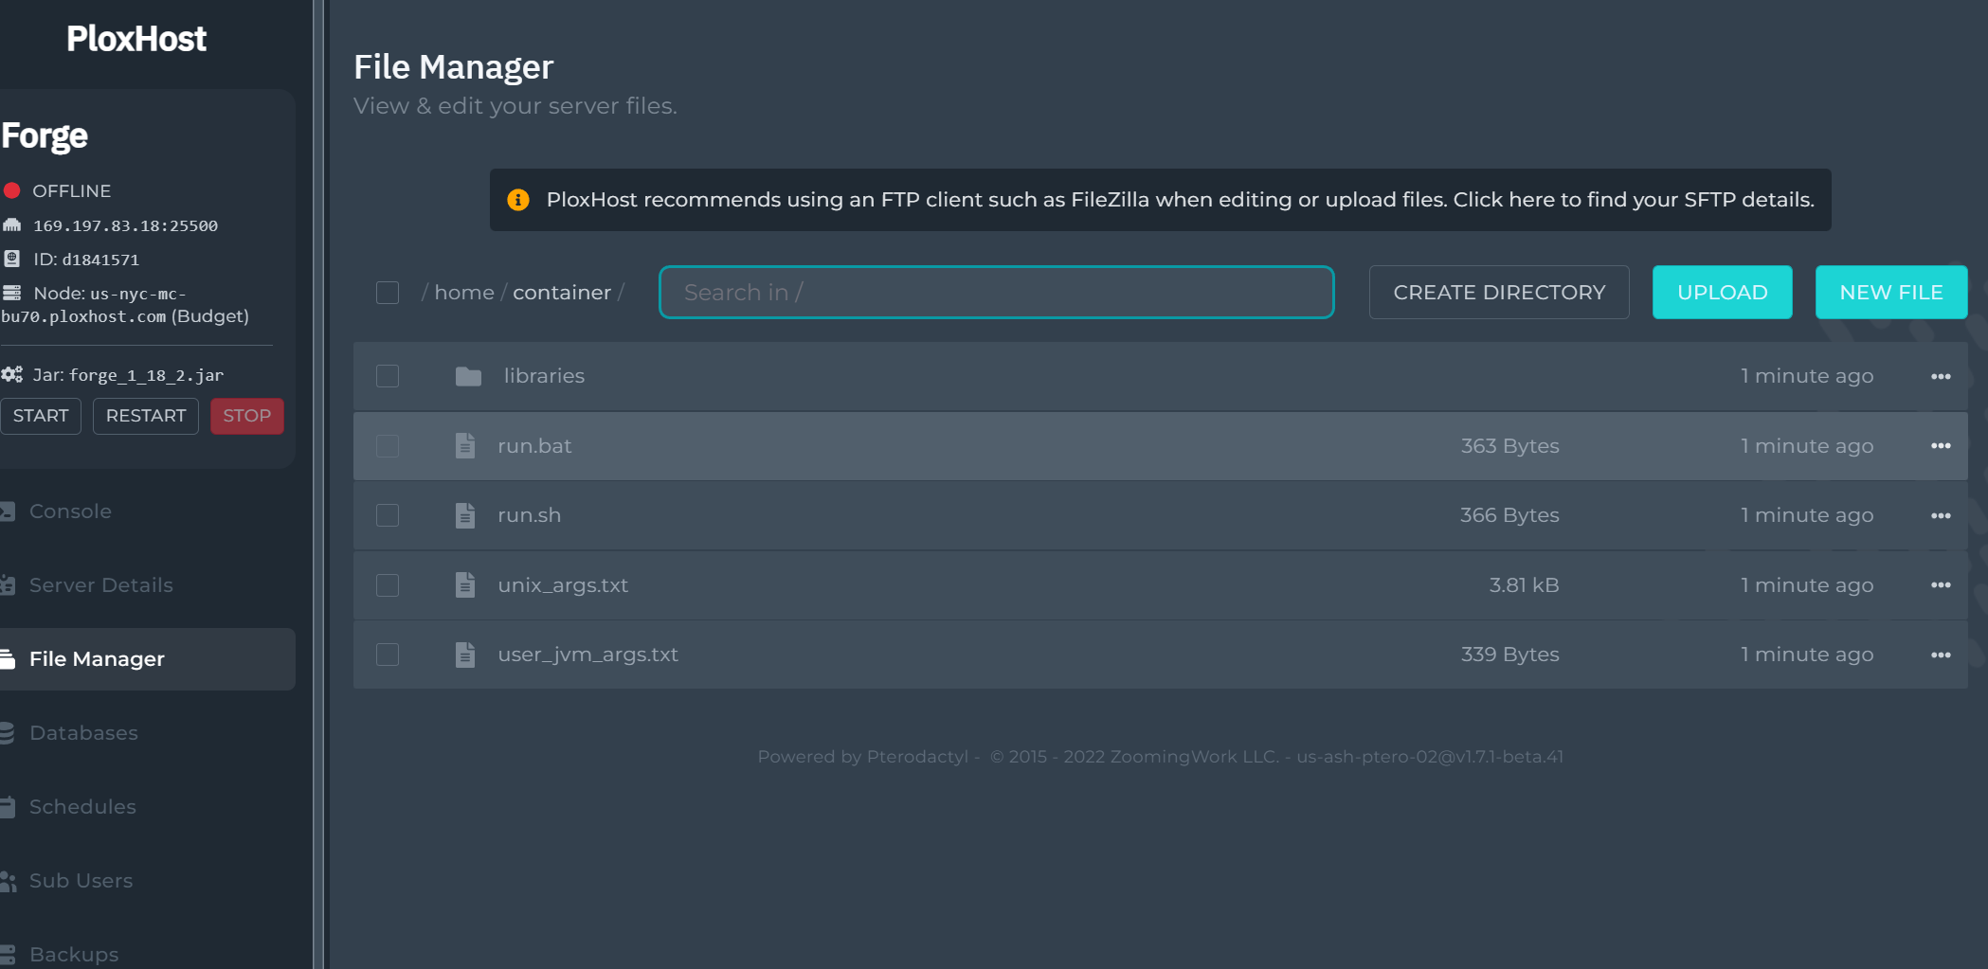
Task: Click the server ID badge icon
Action: pyautogui.click(x=12, y=259)
